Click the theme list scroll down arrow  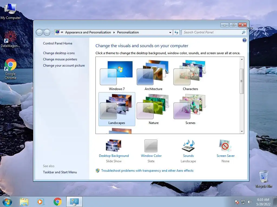coord(242,132)
